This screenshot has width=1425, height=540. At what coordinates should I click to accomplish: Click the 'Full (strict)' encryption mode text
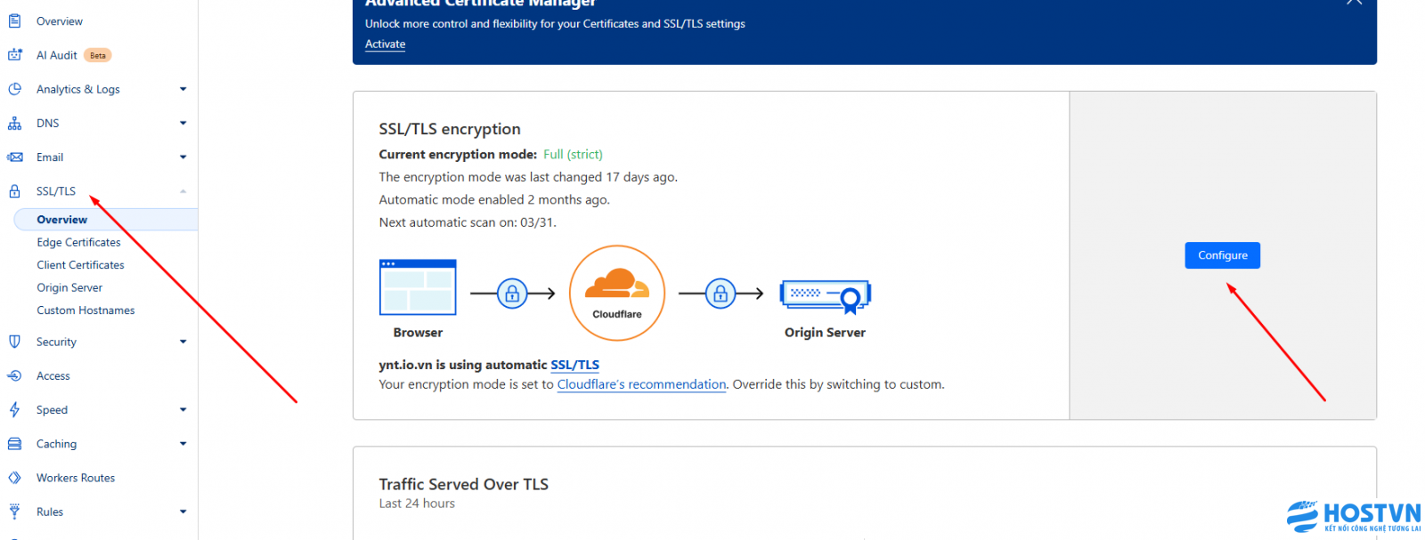(x=573, y=155)
